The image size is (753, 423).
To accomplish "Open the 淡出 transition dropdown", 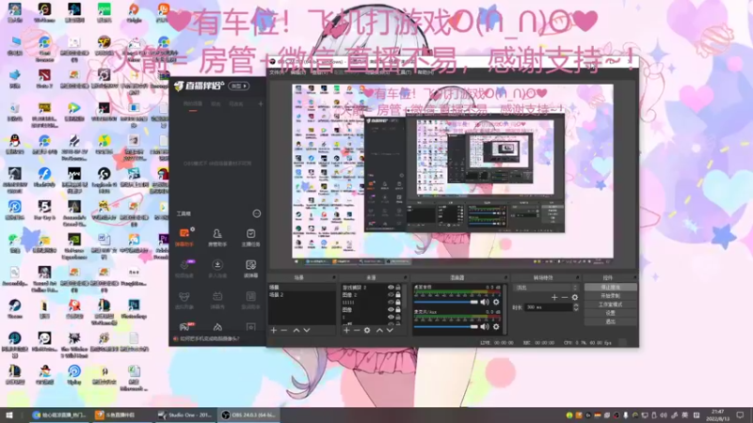I will click(546, 288).
